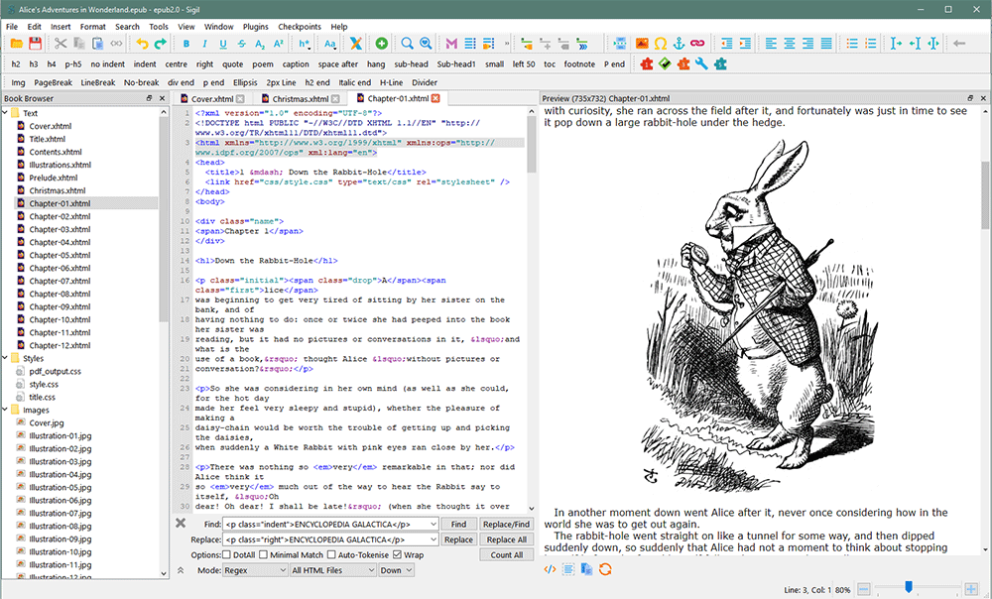The width and height of the screenshot is (992, 599).
Task: Click the Reload Preview icon below the preview
Action: click(x=605, y=568)
